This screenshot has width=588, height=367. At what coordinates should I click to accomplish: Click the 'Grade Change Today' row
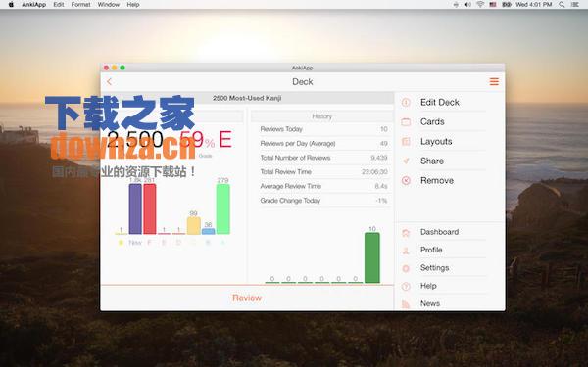(324, 201)
